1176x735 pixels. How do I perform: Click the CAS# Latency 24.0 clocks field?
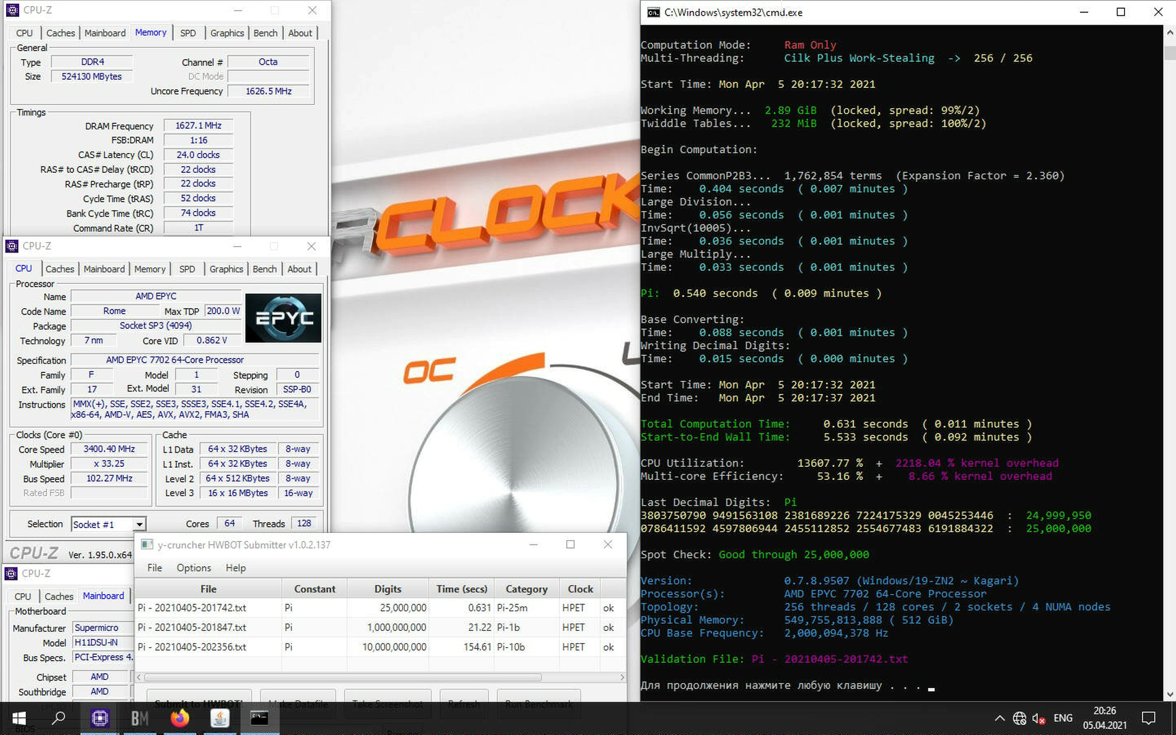pos(198,155)
